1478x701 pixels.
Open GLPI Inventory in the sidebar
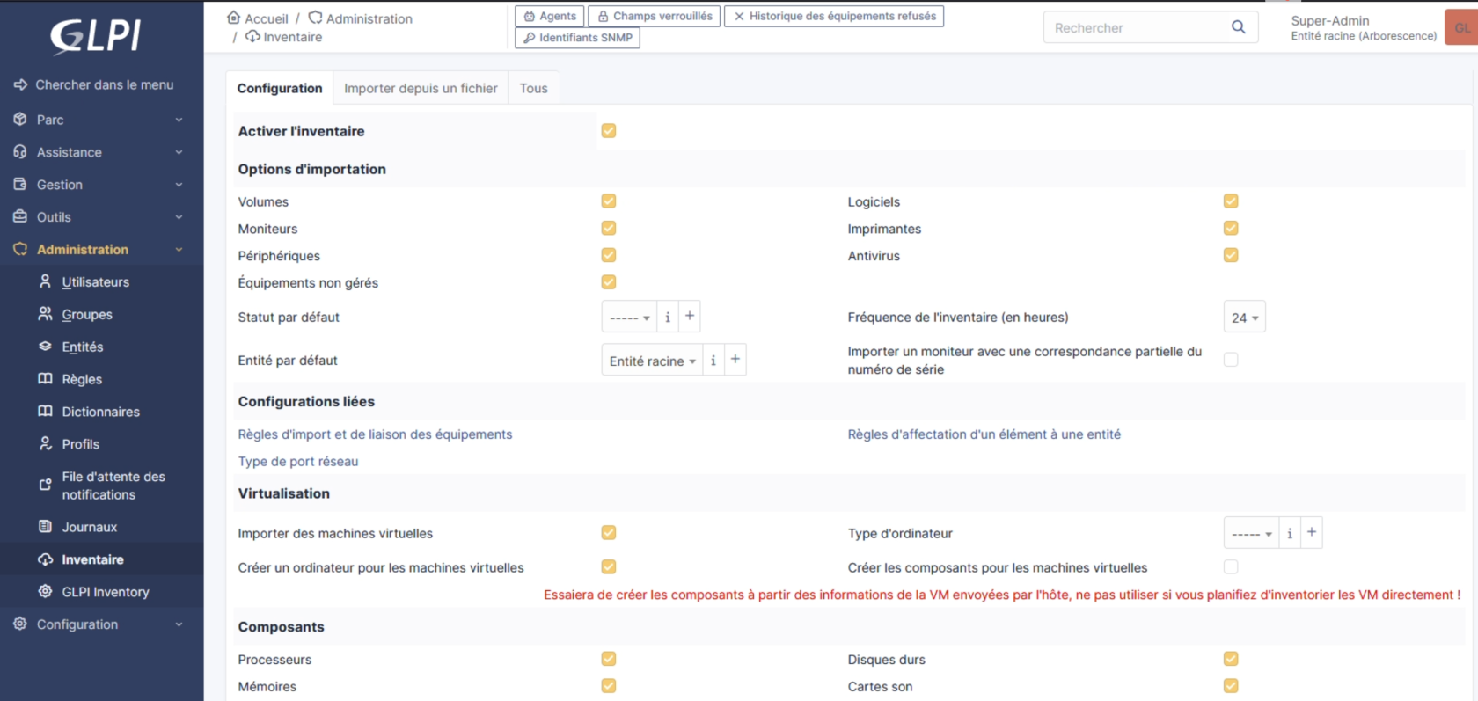pos(105,592)
